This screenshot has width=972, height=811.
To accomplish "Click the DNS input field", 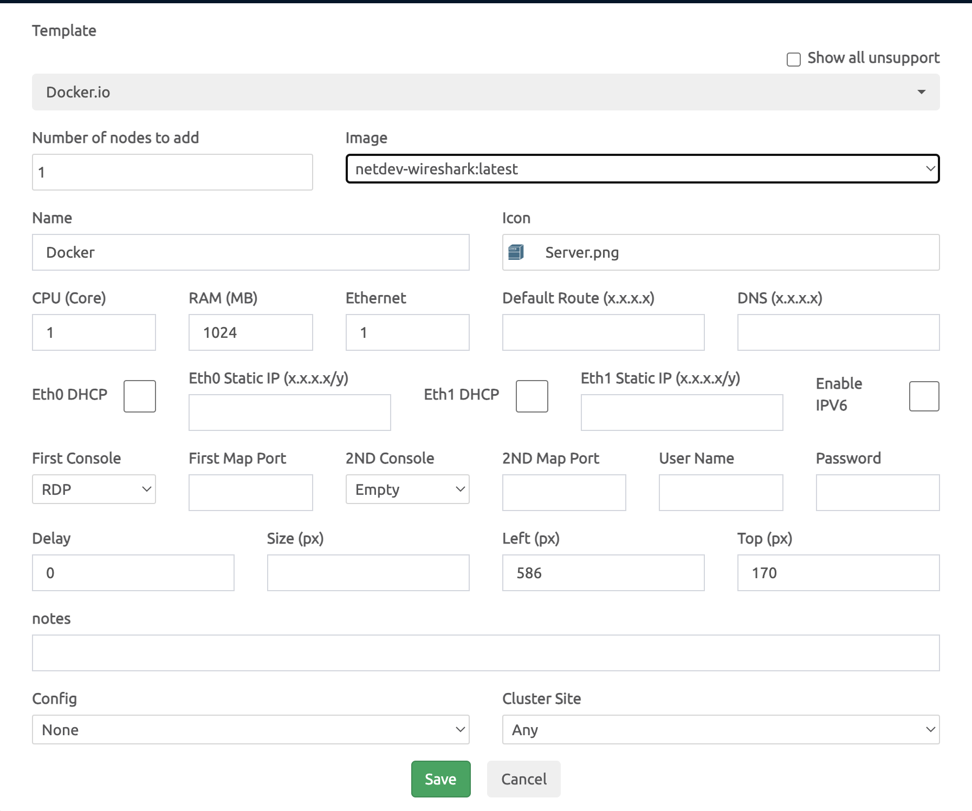I will point(839,332).
